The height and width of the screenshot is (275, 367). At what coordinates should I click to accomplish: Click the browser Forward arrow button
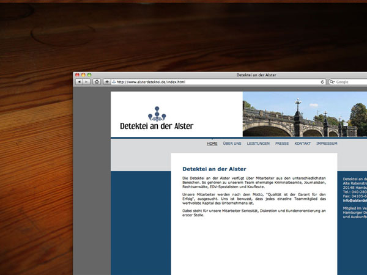pos(86,82)
